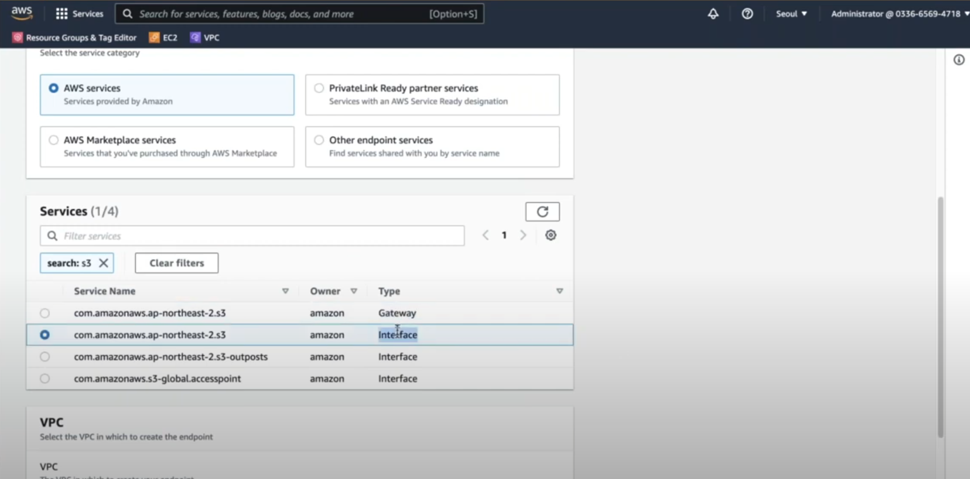This screenshot has width=970, height=479.
Task: Click the Clear filters button
Action: [x=177, y=263]
